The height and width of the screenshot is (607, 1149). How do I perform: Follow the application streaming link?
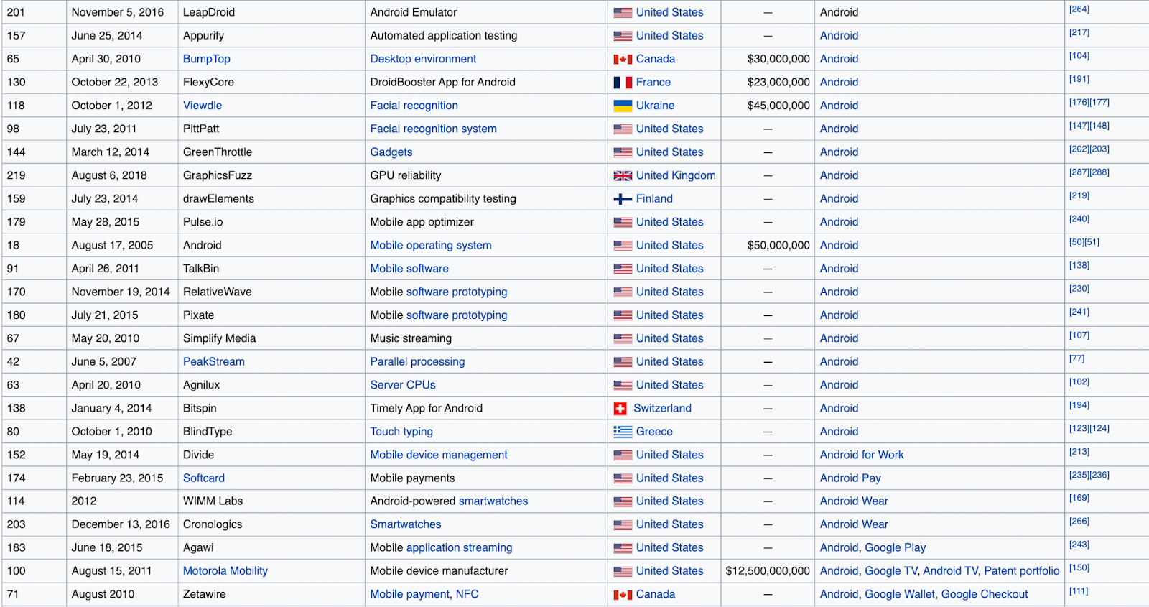pos(460,547)
